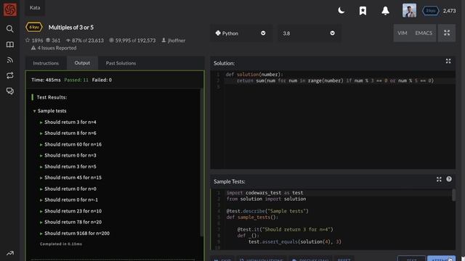Click the 'Completed in 0.15ms' text
Screen dimensions: 465x261
click(61, 244)
